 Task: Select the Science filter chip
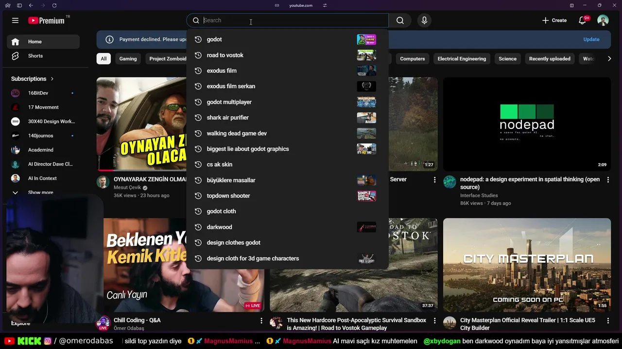point(507,59)
